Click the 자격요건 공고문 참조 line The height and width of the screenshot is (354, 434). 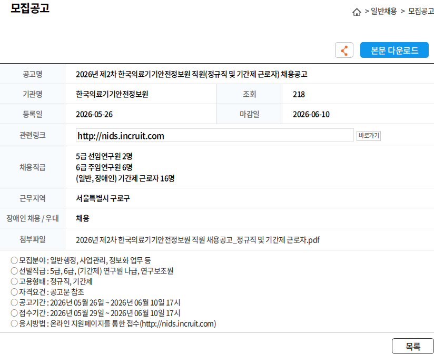click(47, 292)
